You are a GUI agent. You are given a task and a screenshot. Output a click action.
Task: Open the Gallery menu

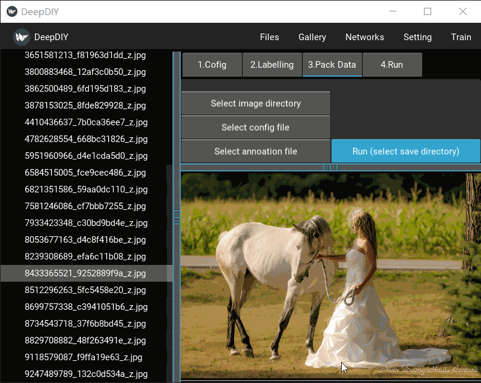(x=312, y=37)
